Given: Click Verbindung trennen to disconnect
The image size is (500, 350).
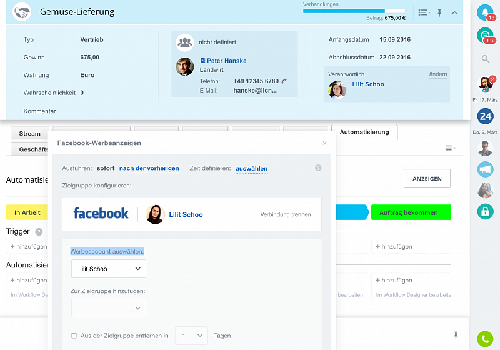Looking at the screenshot, I should point(286,214).
